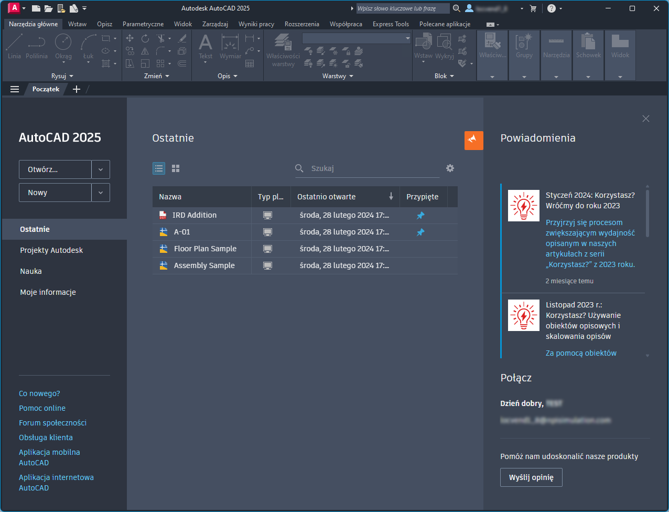Click the Wykryj block tool
Image resolution: width=669 pixels, height=512 pixels.
(445, 46)
